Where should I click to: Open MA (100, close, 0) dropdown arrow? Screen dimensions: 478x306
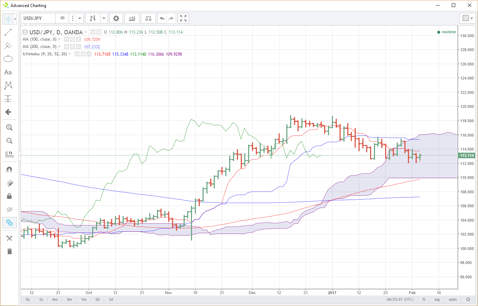pyautogui.click(x=59, y=40)
